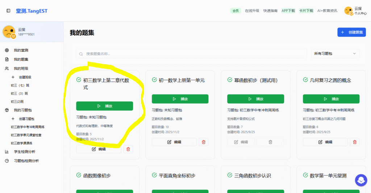Click the plus icon beside 创建习题包

point(13,119)
